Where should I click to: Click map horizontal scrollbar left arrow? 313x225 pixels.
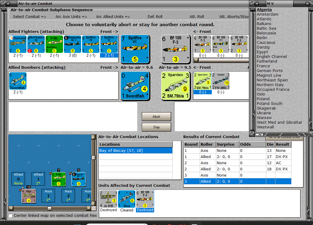coord(11,208)
